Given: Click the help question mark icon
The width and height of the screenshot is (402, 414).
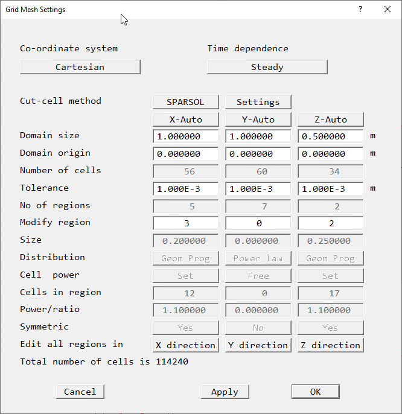Looking at the screenshot, I should click(x=360, y=10).
